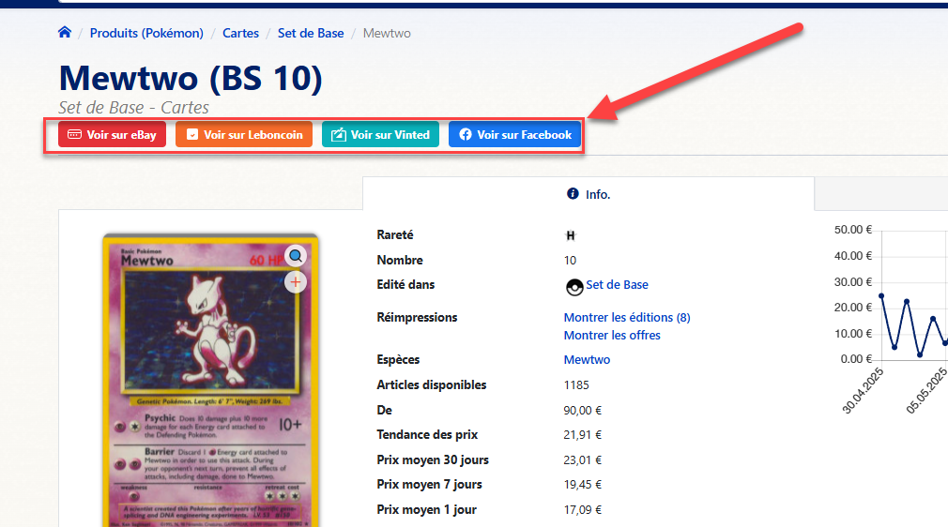Click the Poké Ball expansion icon beside Set de Base
Screen dimensions: 948x527
(573, 286)
